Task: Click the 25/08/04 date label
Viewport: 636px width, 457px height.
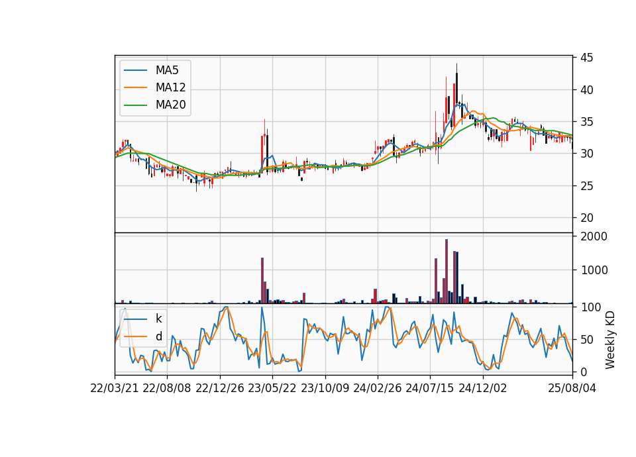Action: pyautogui.click(x=572, y=388)
